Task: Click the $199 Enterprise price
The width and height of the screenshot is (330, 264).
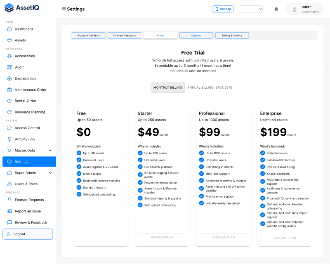Action: coord(273,132)
